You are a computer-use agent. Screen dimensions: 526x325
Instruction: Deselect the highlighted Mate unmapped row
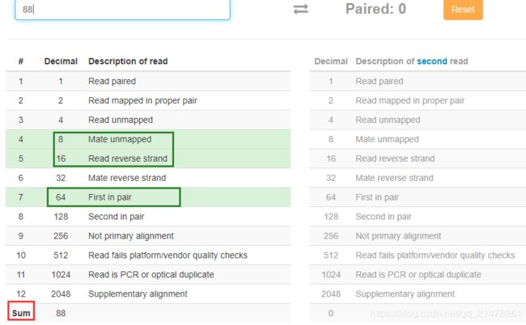[x=148, y=139]
